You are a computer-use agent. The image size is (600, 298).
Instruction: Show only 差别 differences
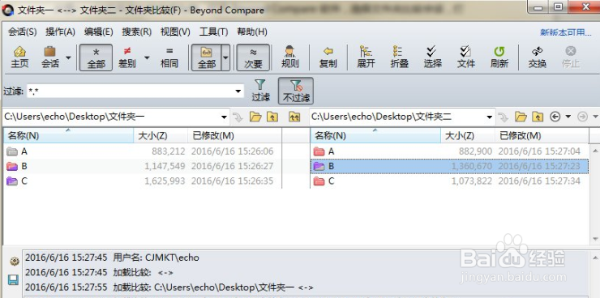click(x=127, y=57)
